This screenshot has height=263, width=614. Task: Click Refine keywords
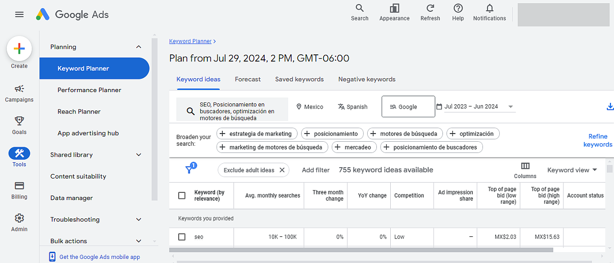[598, 141]
